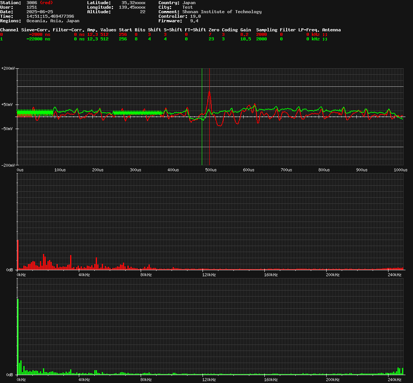Click 120kHz label under the red spectrum
Viewport: 413px width, 383px height.
click(x=209, y=275)
